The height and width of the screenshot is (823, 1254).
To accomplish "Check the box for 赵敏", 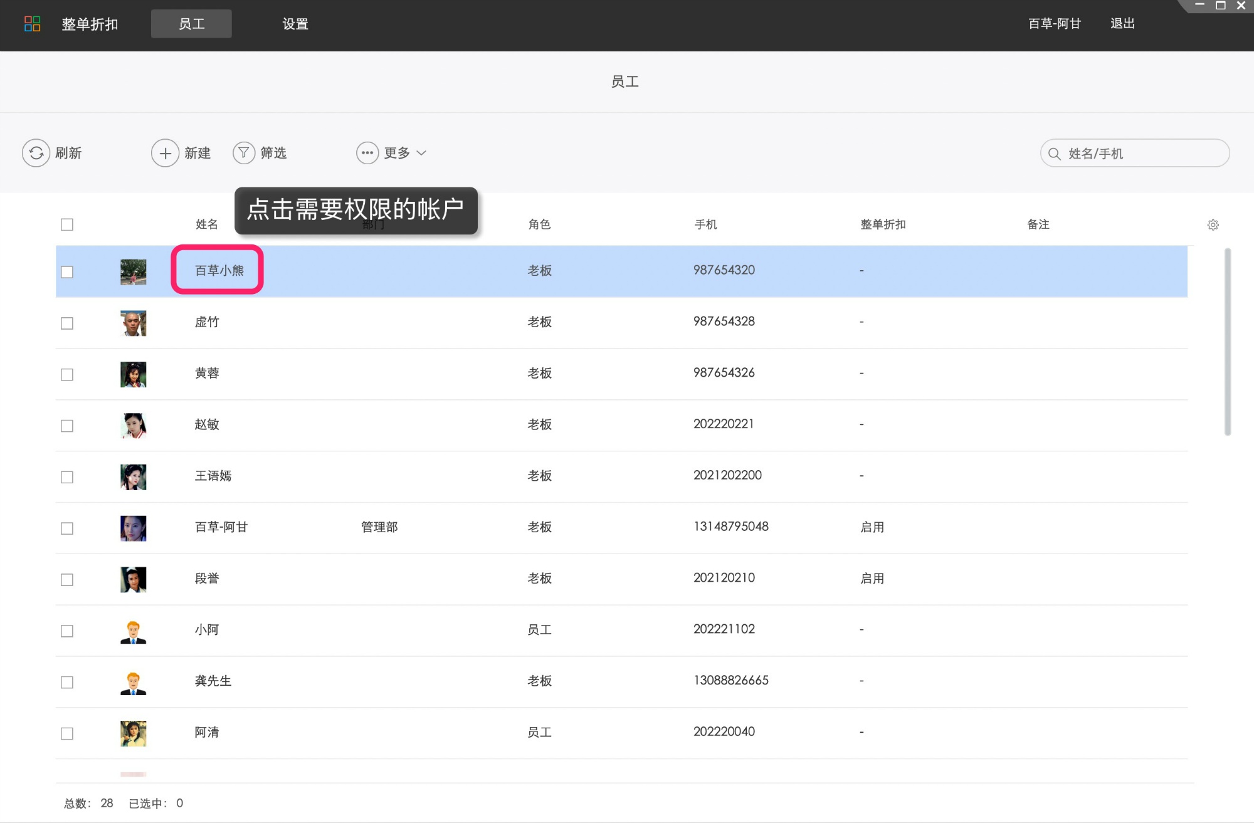I will pyautogui.click(x=67, y=426).
